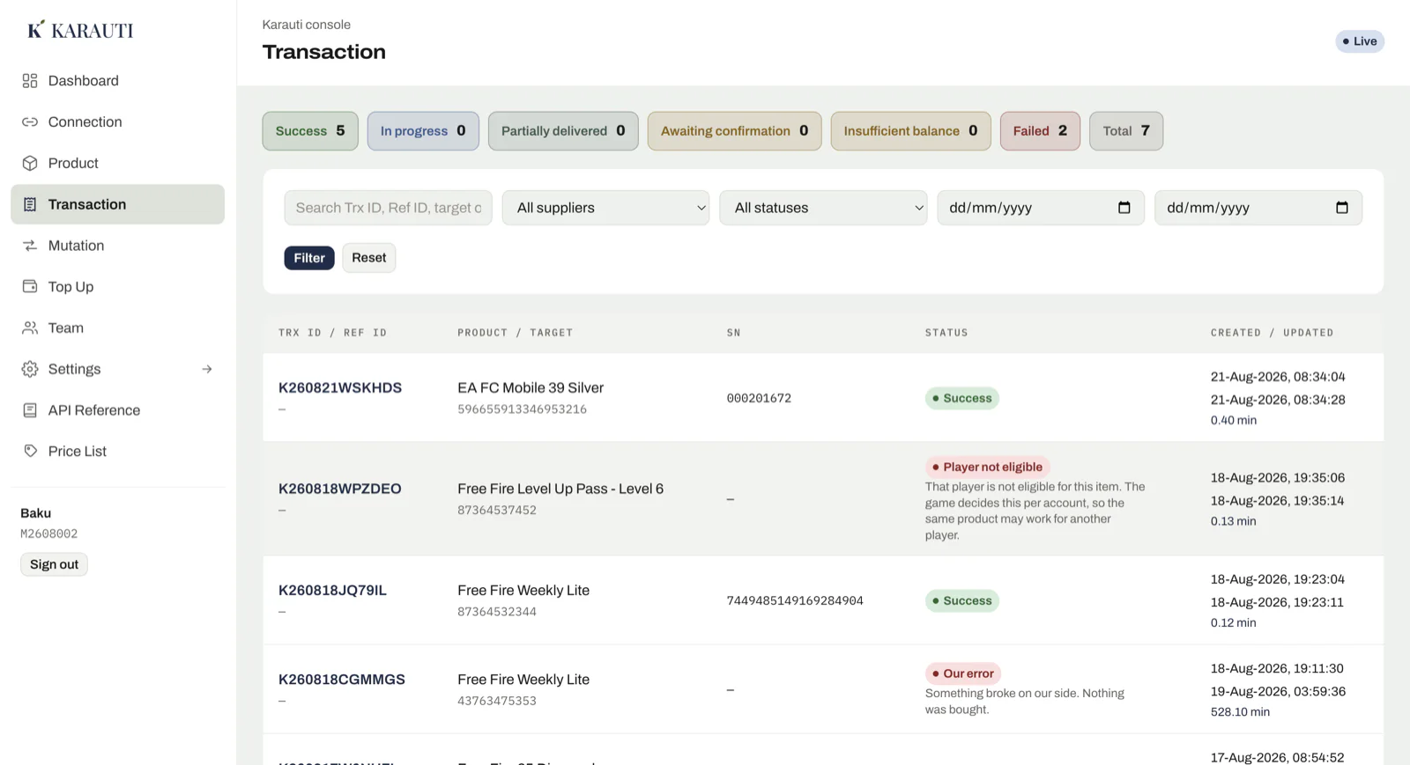This screenshot has width=1410, height=765.
Task: Select the Partially delivered status chip
Action: click(x=563, y=131)
